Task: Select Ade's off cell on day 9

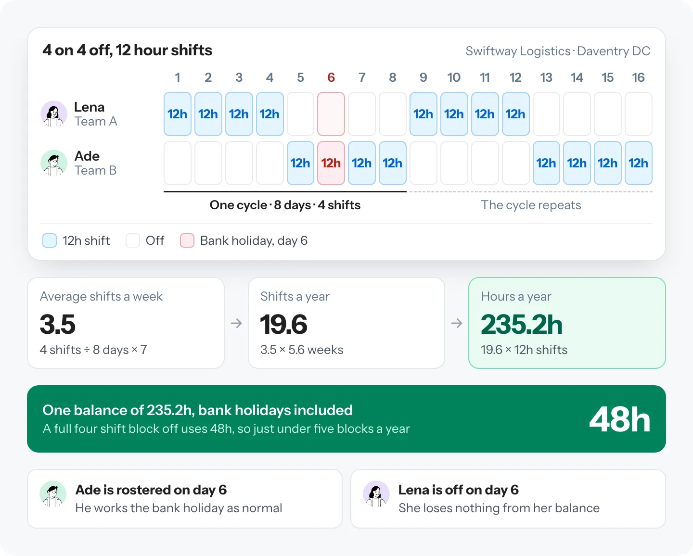Action: [x=423, y=163]
